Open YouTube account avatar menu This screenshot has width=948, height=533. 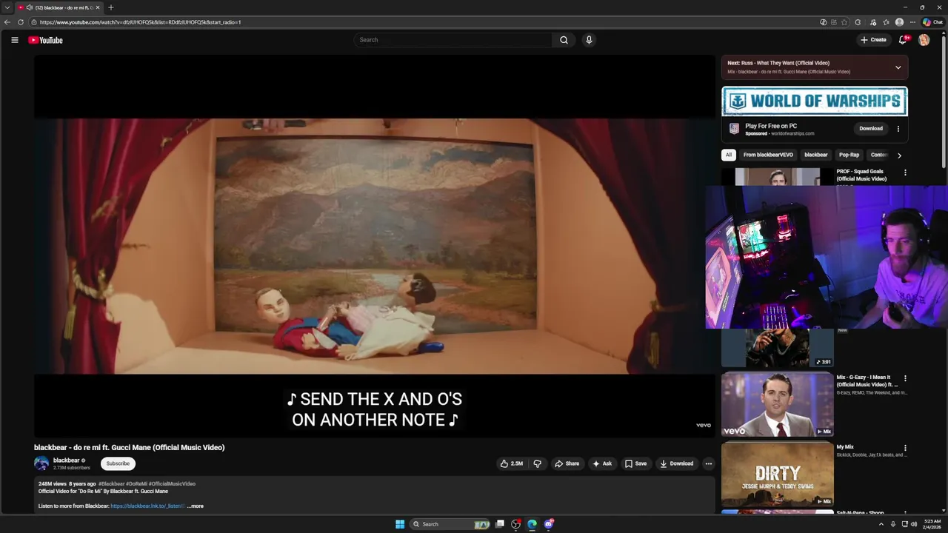tap(924, 40)
